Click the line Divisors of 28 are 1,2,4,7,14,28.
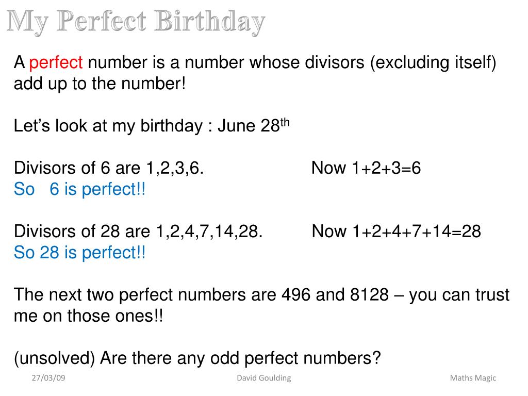 pos(138,232)
